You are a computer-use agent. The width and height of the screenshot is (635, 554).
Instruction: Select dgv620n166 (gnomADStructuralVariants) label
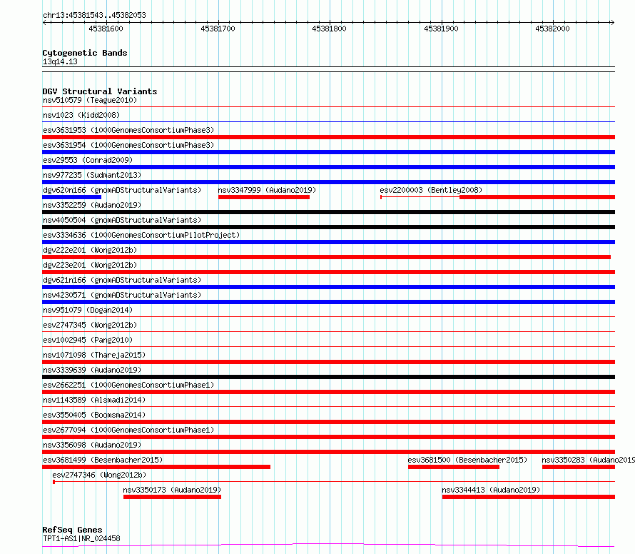(x=122, y=190)
